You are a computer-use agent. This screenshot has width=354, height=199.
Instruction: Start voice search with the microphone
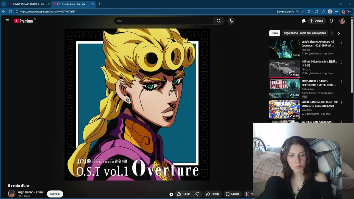(x=231, y=21)
